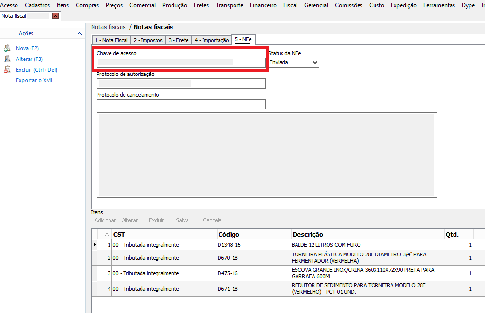Image resolution: width=485 pixels, height=313 pixels.
Task: Click the Alterar (F3) link
Action: [x=30, y=59]
